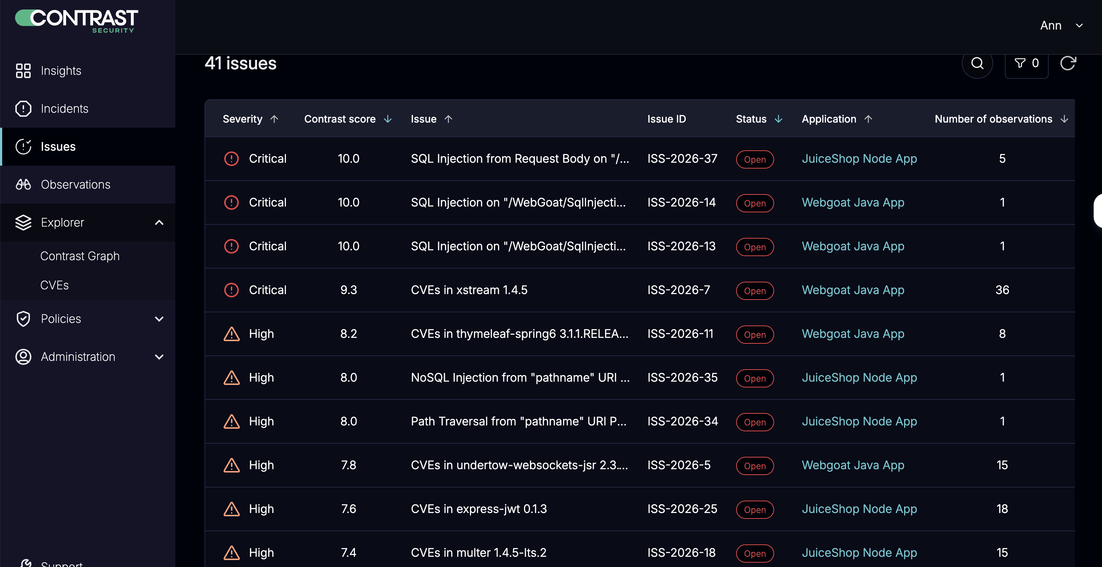Open Webgoat Java App link for ISS-2026-7
The height and width of the screenshot is (567, 1102).
[853, 290]
